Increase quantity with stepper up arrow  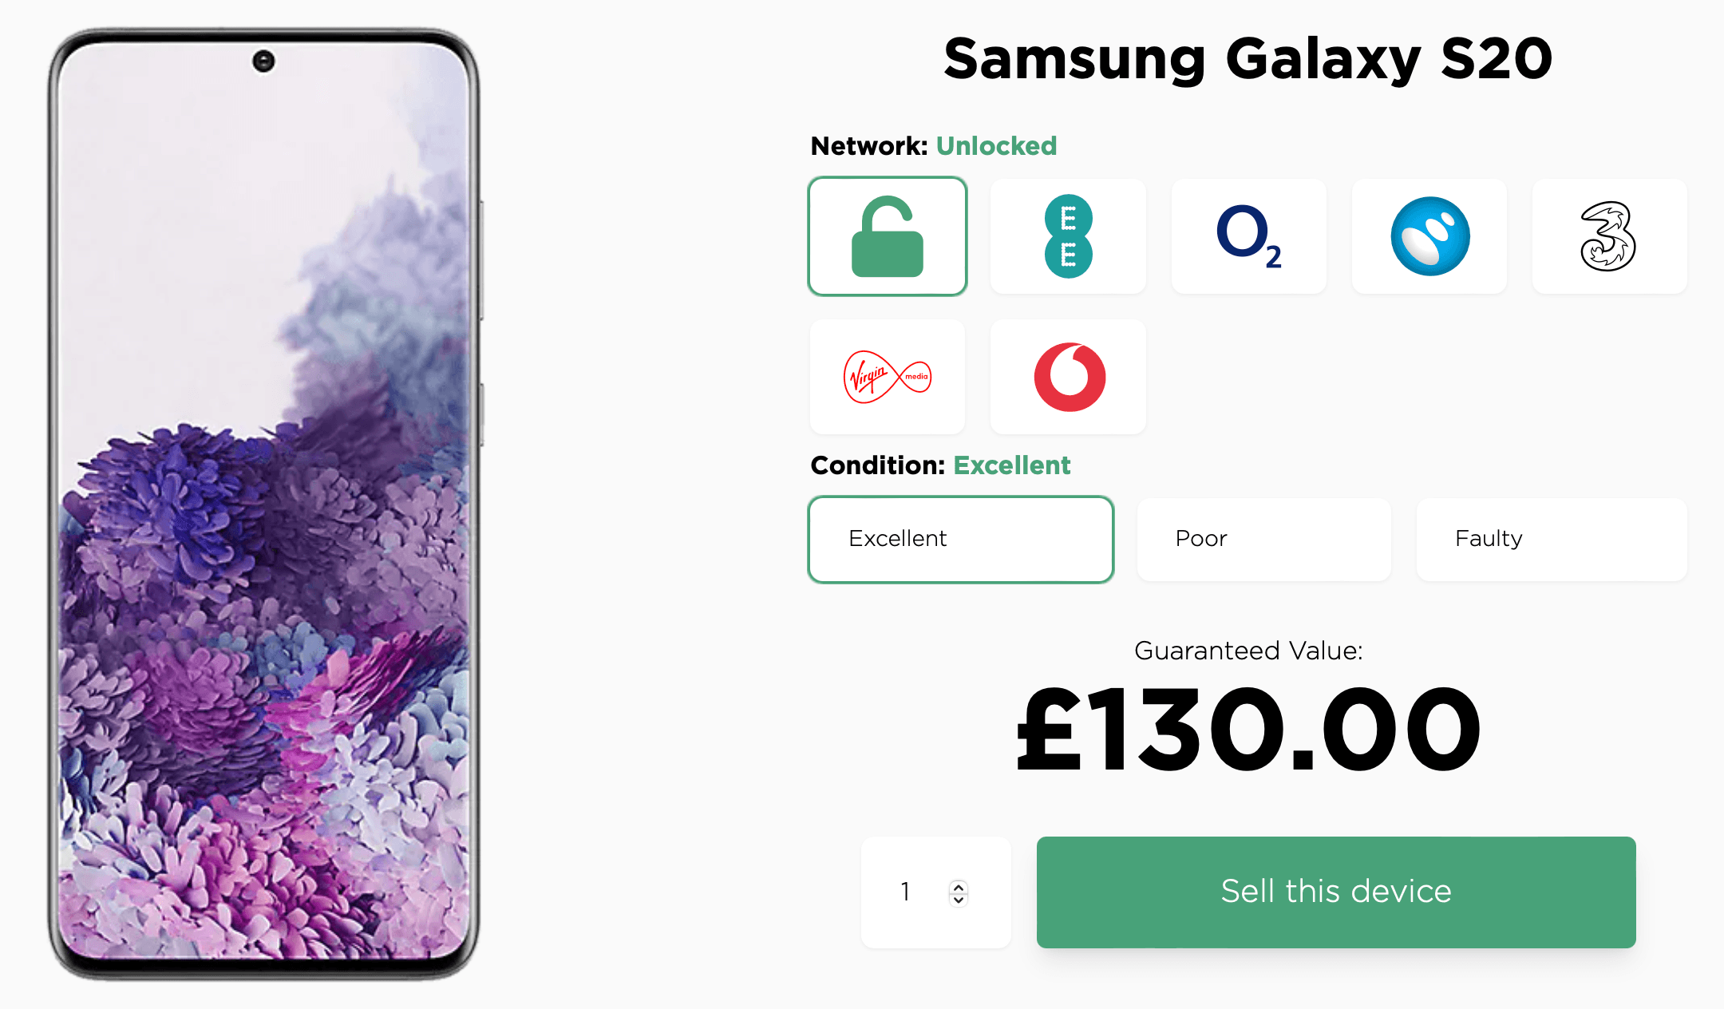pos(959,886)
